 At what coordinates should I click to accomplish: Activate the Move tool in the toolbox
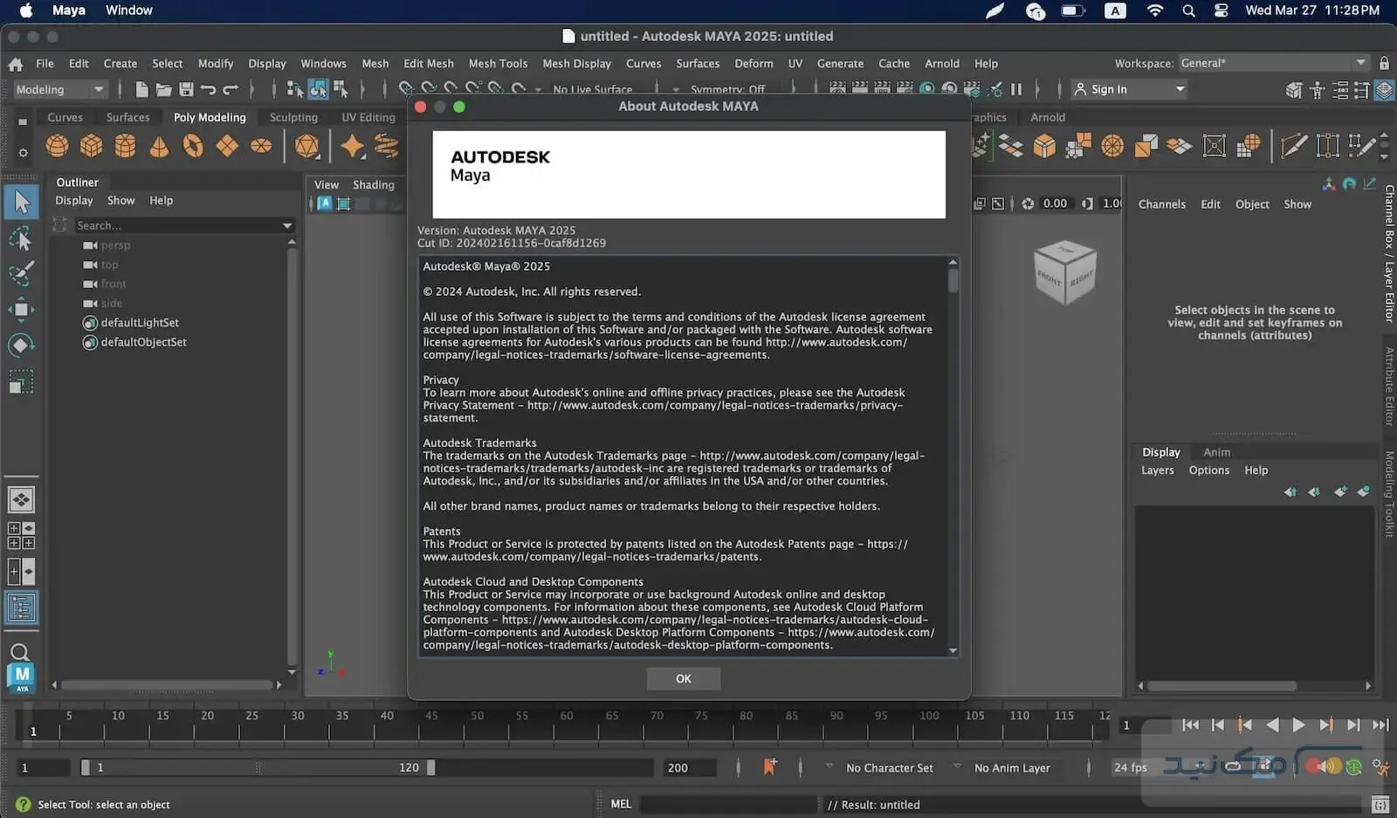click(x=21, y=310)
